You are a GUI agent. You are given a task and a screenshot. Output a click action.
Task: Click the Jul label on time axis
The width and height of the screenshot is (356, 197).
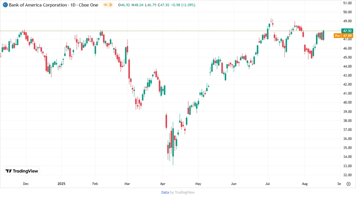268,184
